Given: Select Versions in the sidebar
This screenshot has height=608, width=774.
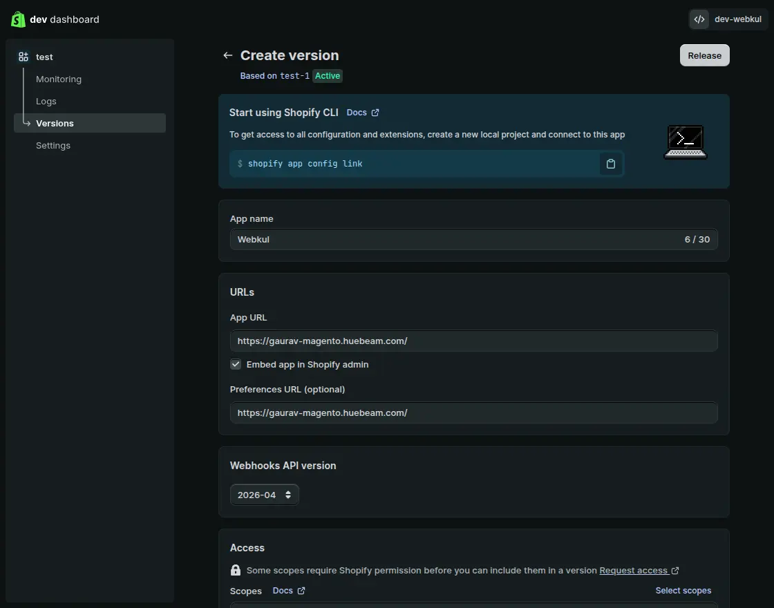Looking at the screenshot, I should 90,124.
